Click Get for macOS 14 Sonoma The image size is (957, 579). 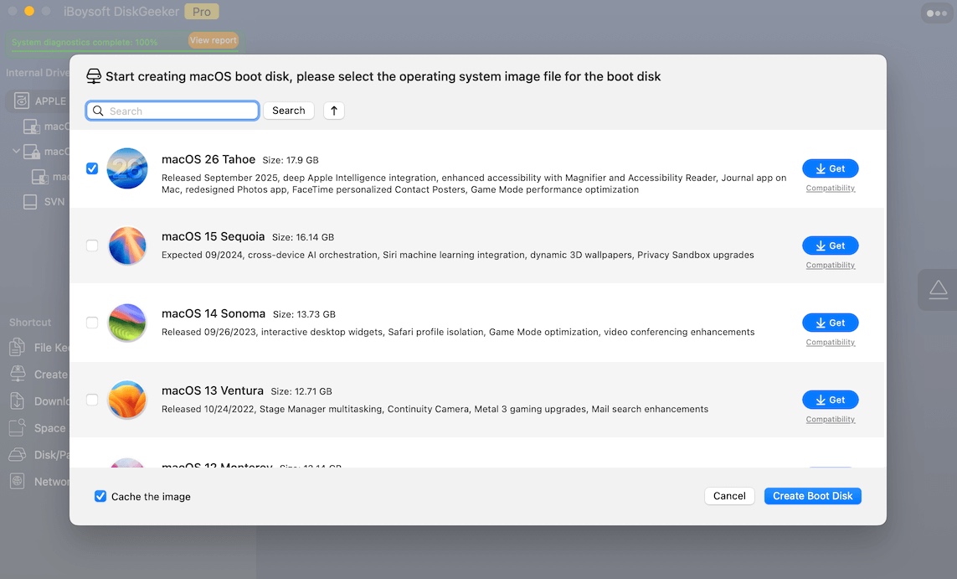pyautogui.click(x=830, y=323)
